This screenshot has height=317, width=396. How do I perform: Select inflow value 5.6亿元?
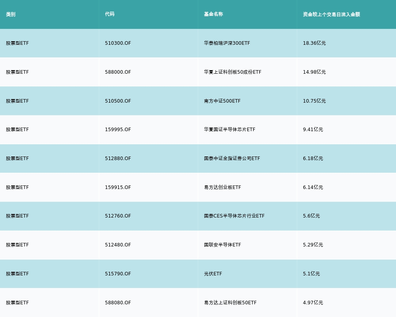311,216
